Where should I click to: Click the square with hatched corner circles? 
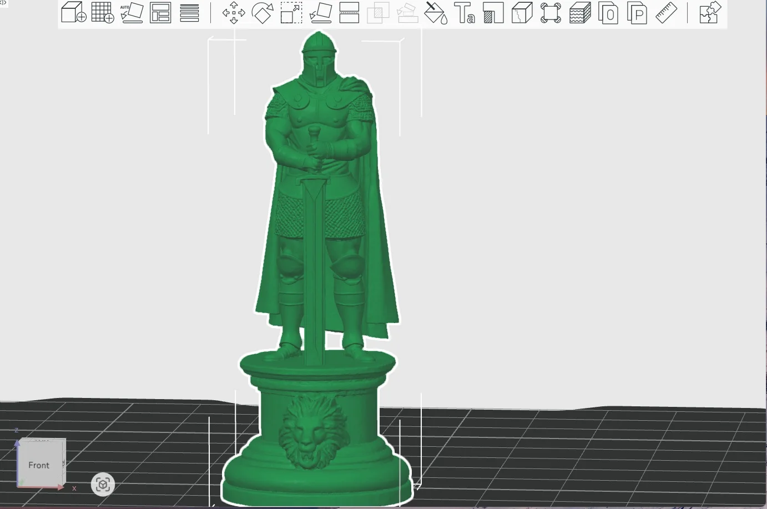[x=551, y=12]
